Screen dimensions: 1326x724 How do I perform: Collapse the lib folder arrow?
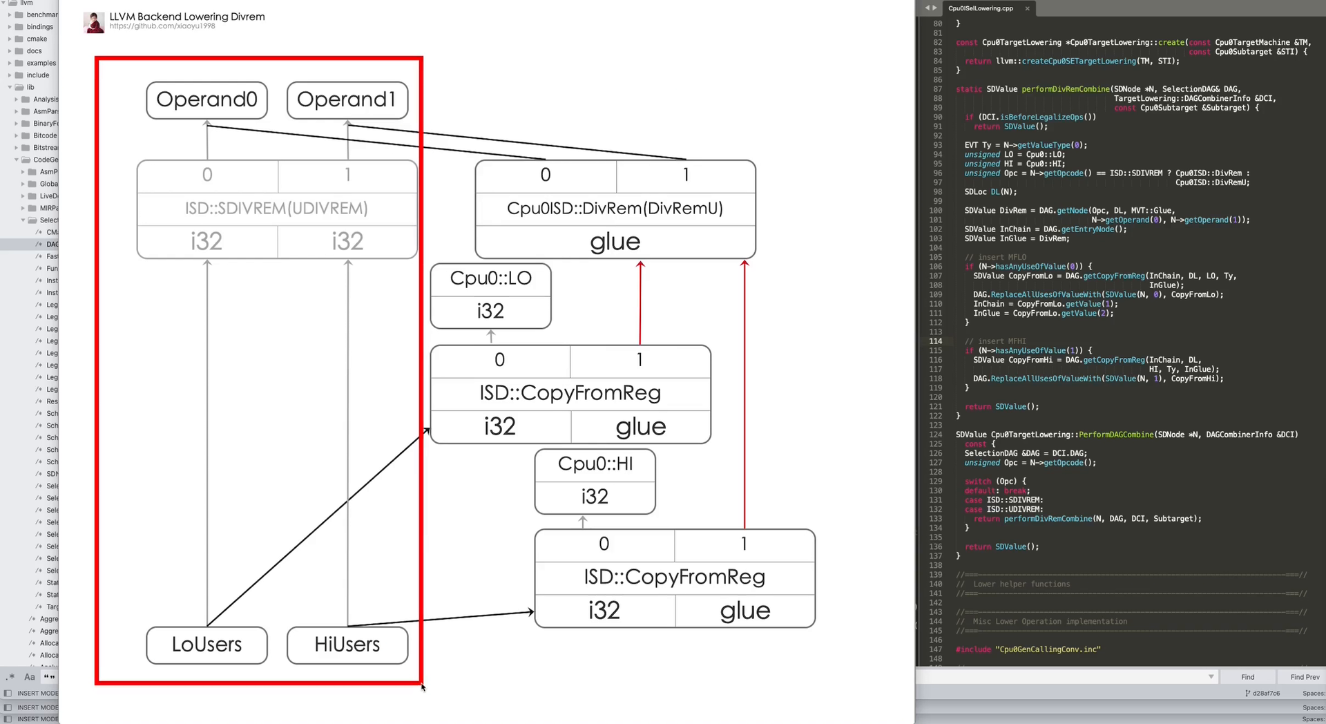[x=10, y=87]
